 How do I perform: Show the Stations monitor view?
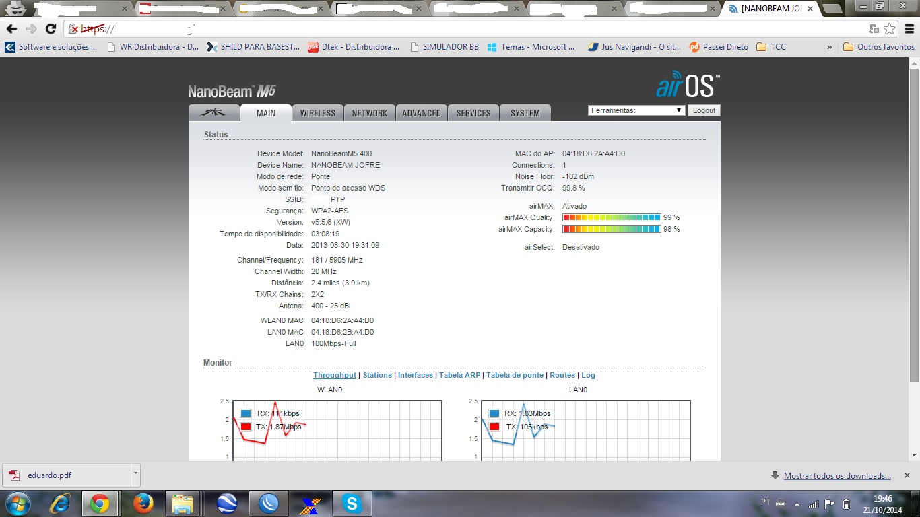pos(377,375)
